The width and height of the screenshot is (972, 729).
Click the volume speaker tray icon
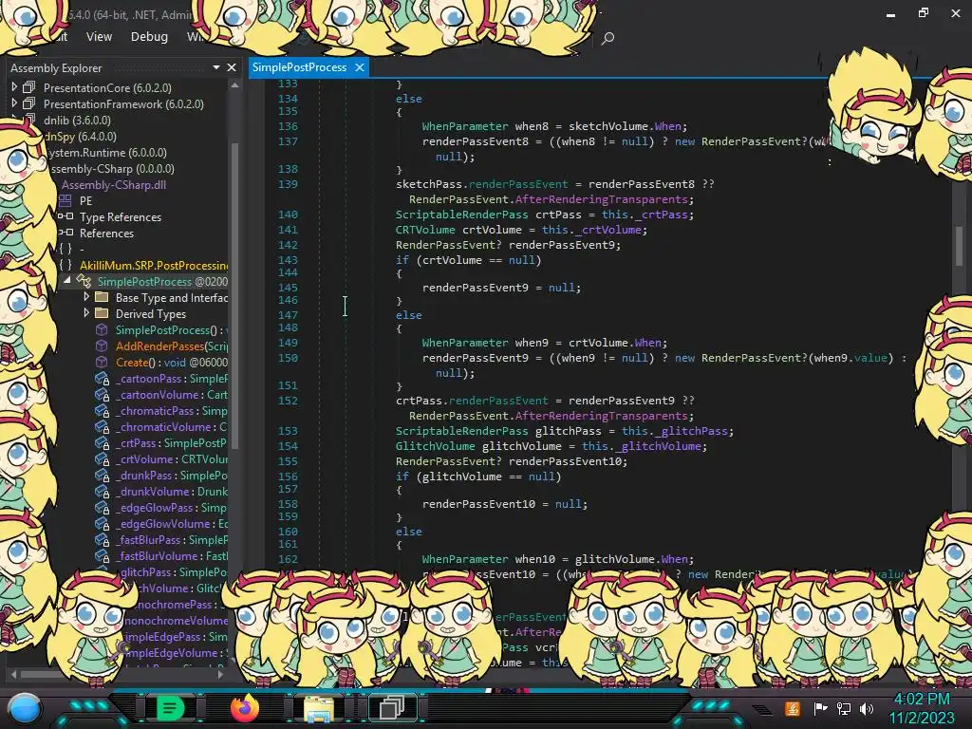(867, 708)
